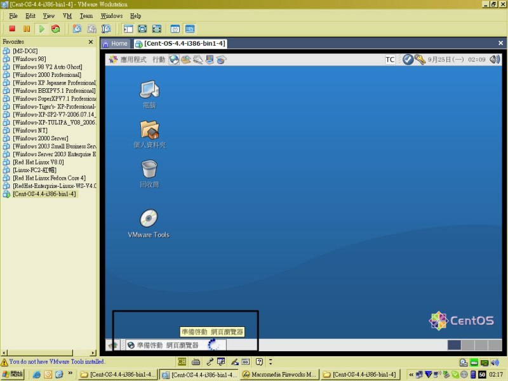This screenshot has width=508, height=381.
Task: Click the presentation launcher icon in CentOS panel
Action: click(x=210, y=60)
